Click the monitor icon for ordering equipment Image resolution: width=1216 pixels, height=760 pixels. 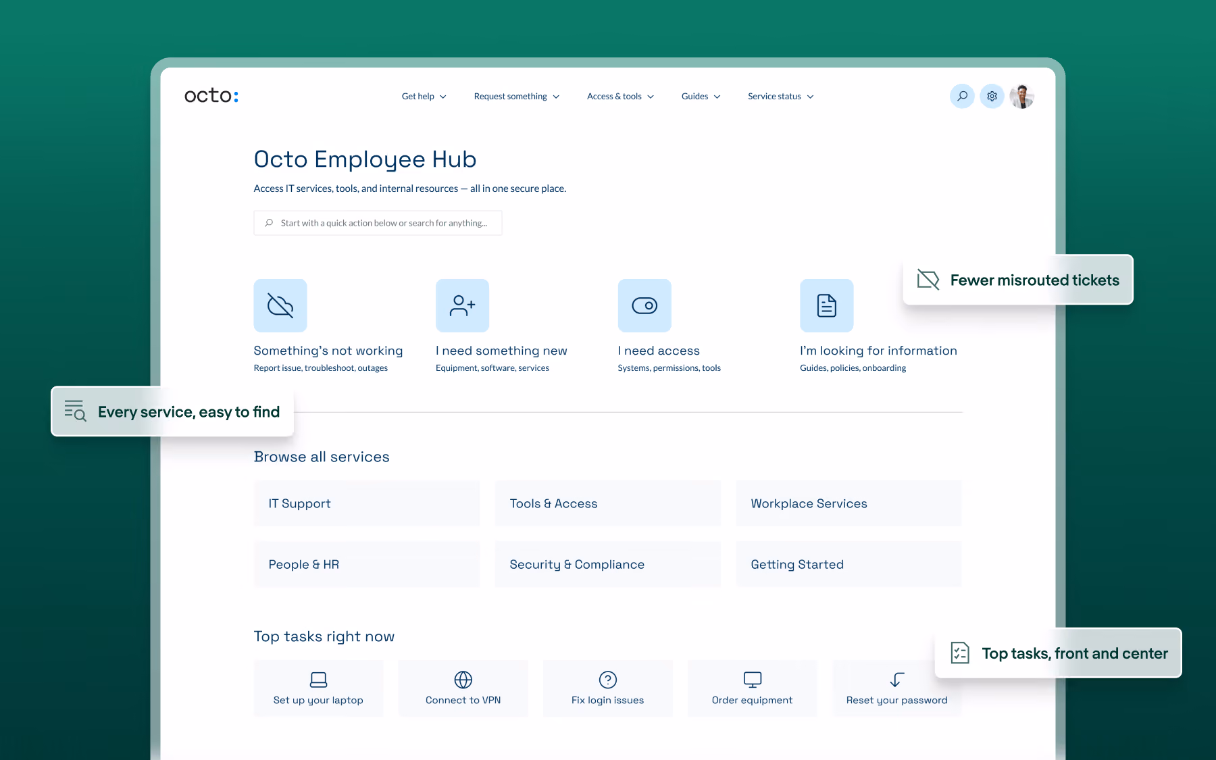pos(753,679)
